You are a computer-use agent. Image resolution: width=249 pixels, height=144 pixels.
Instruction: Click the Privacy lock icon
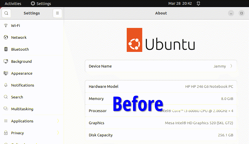pyautogui.click(x=6, y=133)
